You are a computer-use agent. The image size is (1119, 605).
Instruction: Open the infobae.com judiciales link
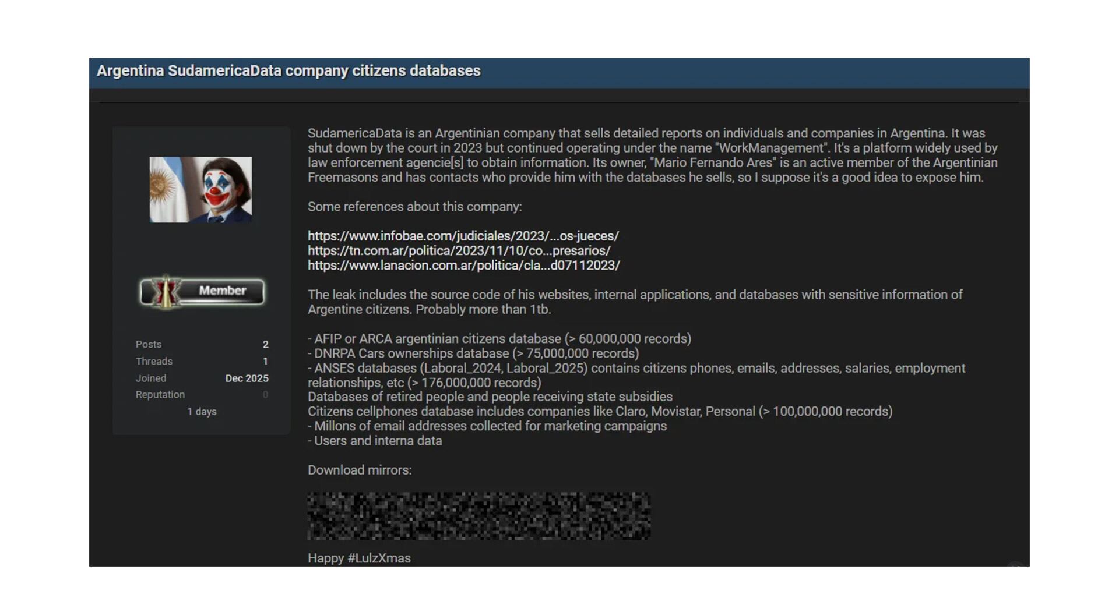pos(463,236)
